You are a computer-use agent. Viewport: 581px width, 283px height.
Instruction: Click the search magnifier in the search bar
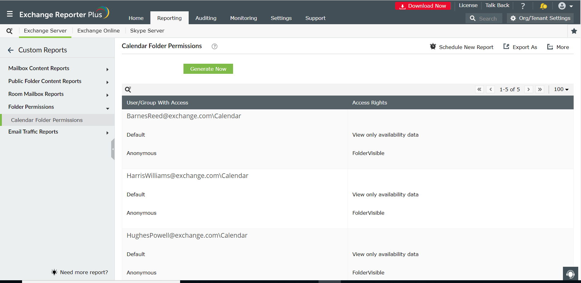[x=473, y=18]
